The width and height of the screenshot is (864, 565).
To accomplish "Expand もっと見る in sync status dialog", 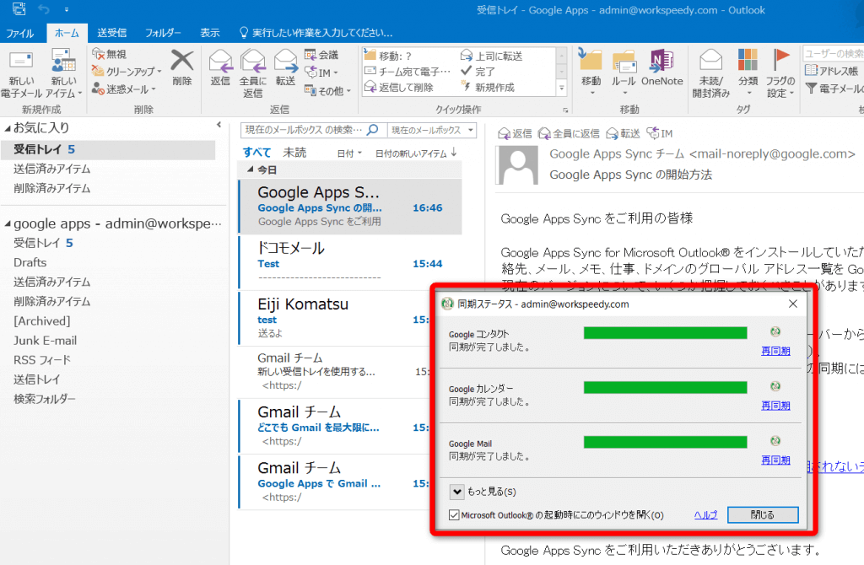I will click(456, 491).
